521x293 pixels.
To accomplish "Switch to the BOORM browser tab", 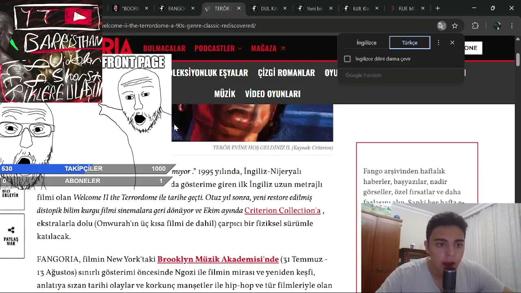I will click(x=130, y=8).
